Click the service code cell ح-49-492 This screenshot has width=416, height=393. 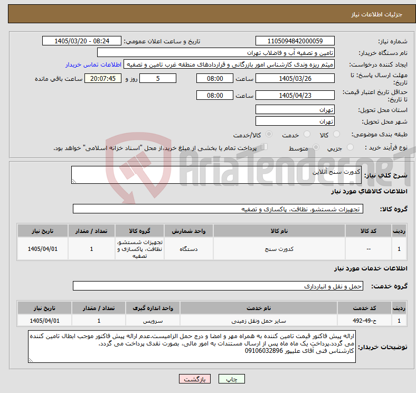point(365,321)
